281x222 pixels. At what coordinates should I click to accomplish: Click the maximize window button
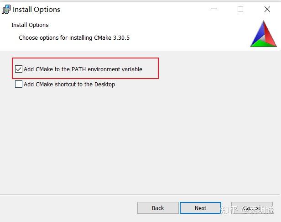[240, 9]
